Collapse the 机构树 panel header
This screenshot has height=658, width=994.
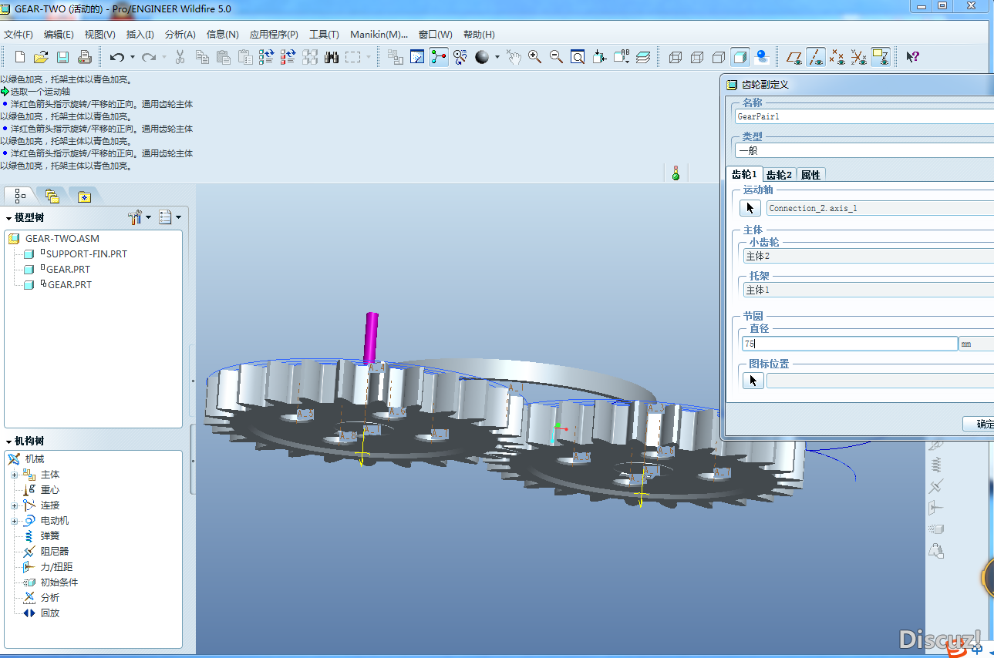(25, 441)
